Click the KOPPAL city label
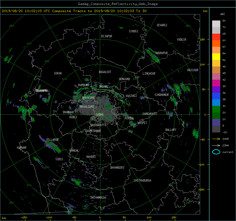This screenshot has height=221, width=236. click(x=130, y=118)
